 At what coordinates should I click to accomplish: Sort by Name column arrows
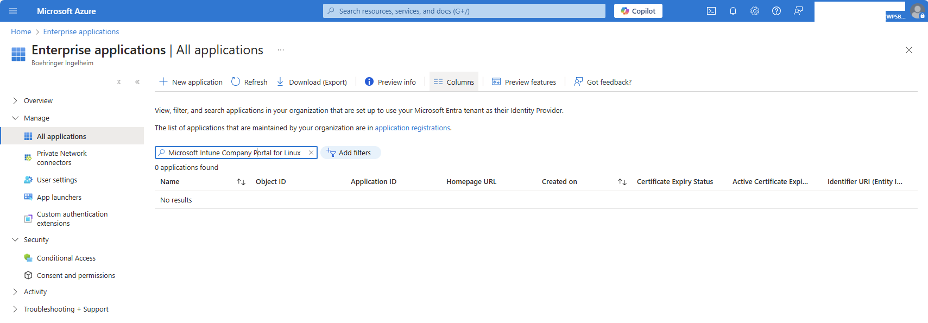click(242, 182)
